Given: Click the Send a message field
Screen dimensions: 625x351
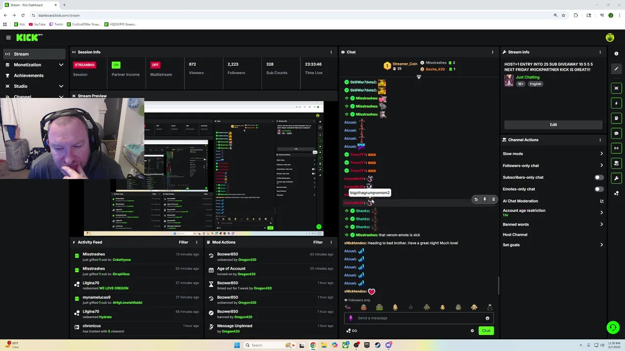Looking at the screenshot, I should (420, 318).
